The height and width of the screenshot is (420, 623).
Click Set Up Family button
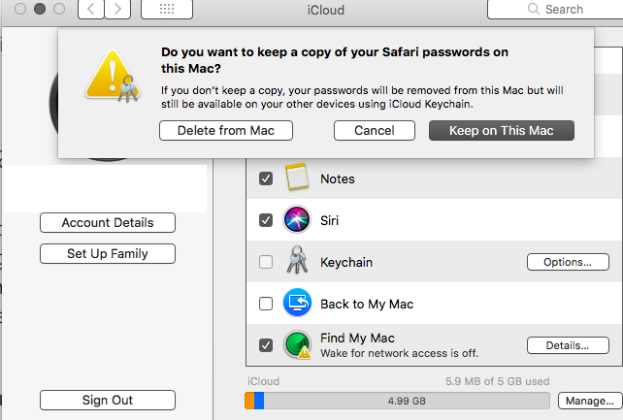[108, 254]
